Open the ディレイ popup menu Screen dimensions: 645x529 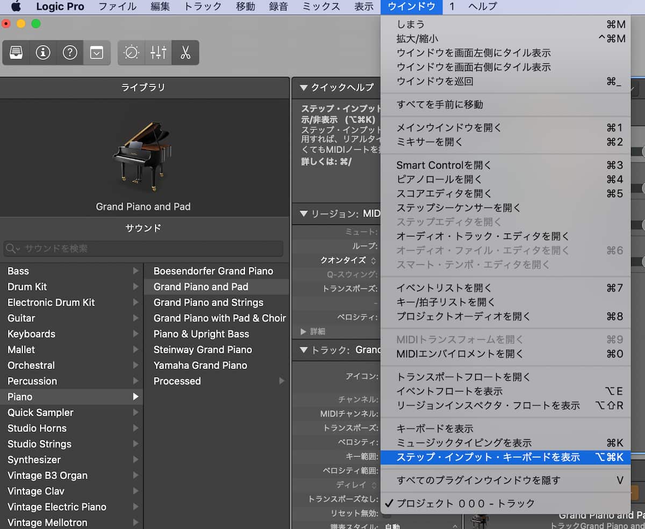point(356,485)
